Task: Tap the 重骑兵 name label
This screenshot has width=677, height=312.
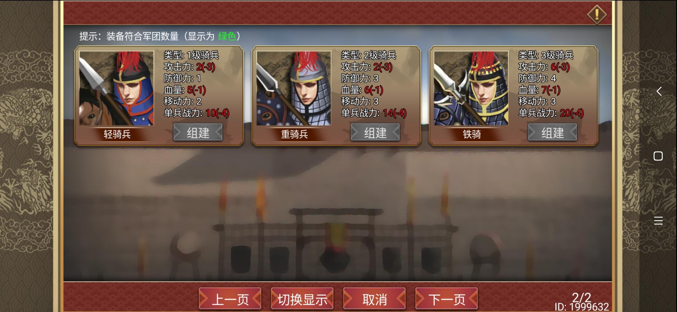Action: (x=294, y=134)
